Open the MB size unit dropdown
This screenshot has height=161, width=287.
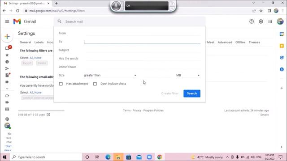tap(188, 75)
